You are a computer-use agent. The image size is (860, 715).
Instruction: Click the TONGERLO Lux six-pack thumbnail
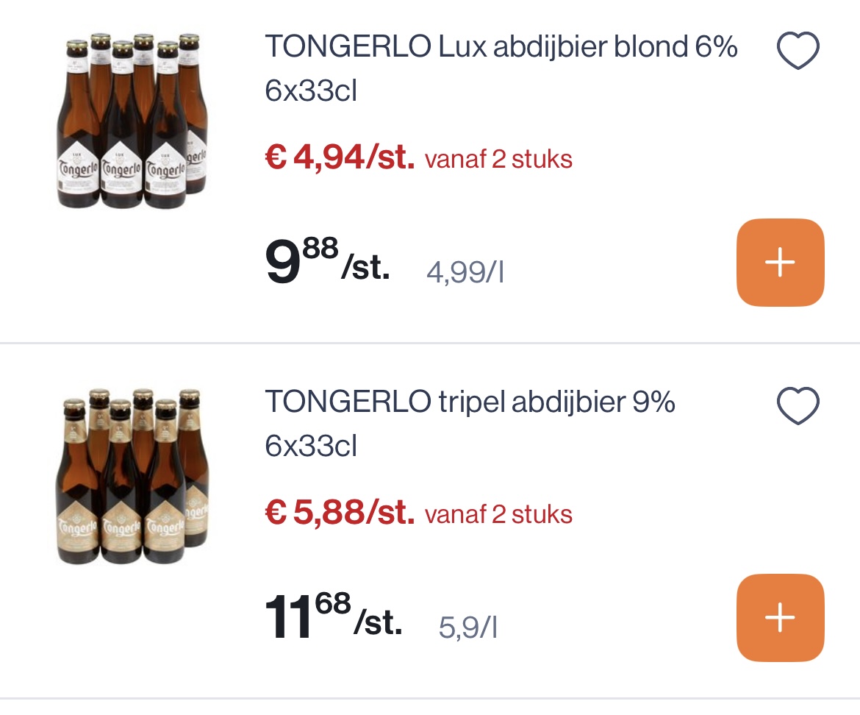131,121
